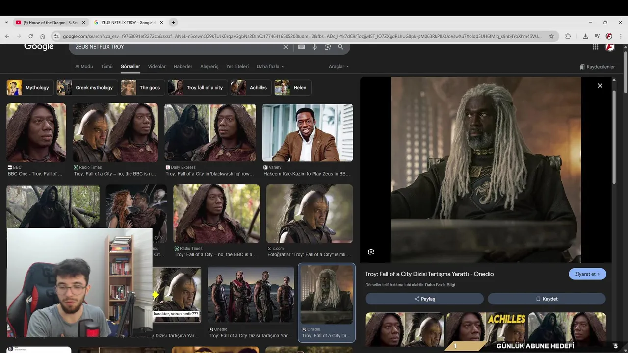Bookmark this page with star icon

(551, 36)
